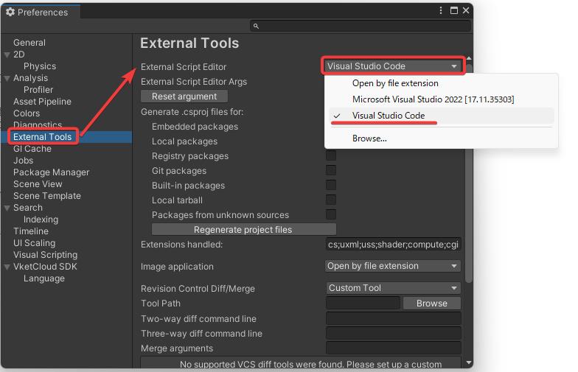578x372 pixels.
Task: Expand Revision Control Diff/Merge dropdown
Action: click(393, 288)
